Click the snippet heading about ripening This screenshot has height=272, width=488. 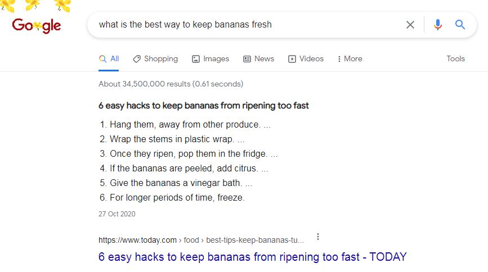point(204,106)
